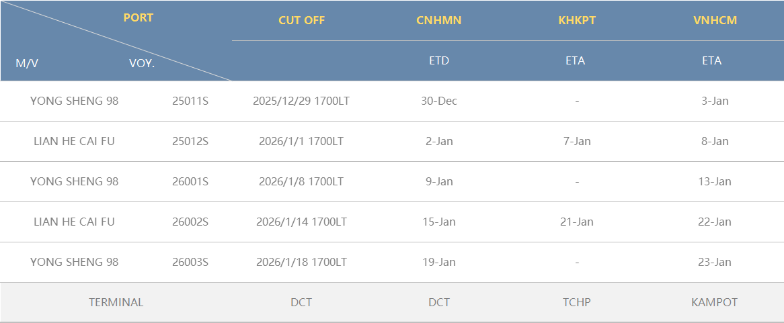Select cut off time 2025/12/29 1700LT
Image resolution: width=784 pixels, height=323 pixels.
(301, 101)
